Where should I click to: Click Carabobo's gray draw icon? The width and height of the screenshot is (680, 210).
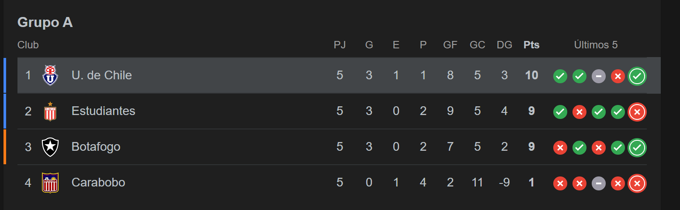pyautogui.click(x=599, y=183)
